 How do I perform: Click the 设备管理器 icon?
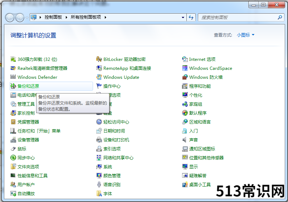pyautogui.click(x=13, y=140)
